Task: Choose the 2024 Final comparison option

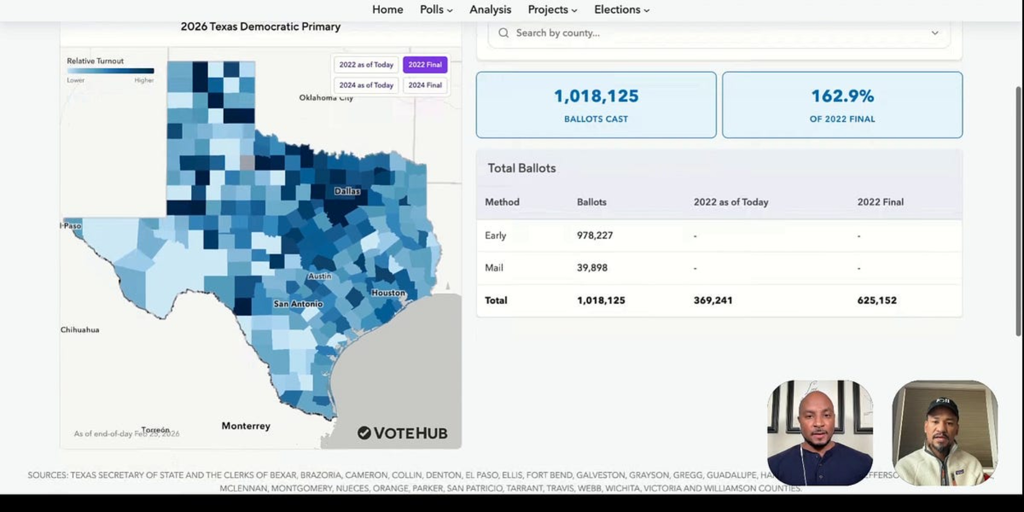Action: coord(424,85)
